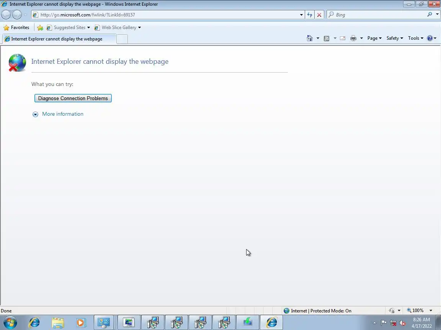Add page to Favorites bar icon
441x330 pixels.
click(x=40, y=27)
